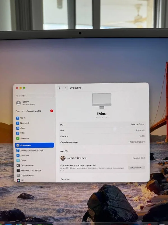The image size is (168, 225).
Task: Click the iMac device image
Action: [102, 101]
